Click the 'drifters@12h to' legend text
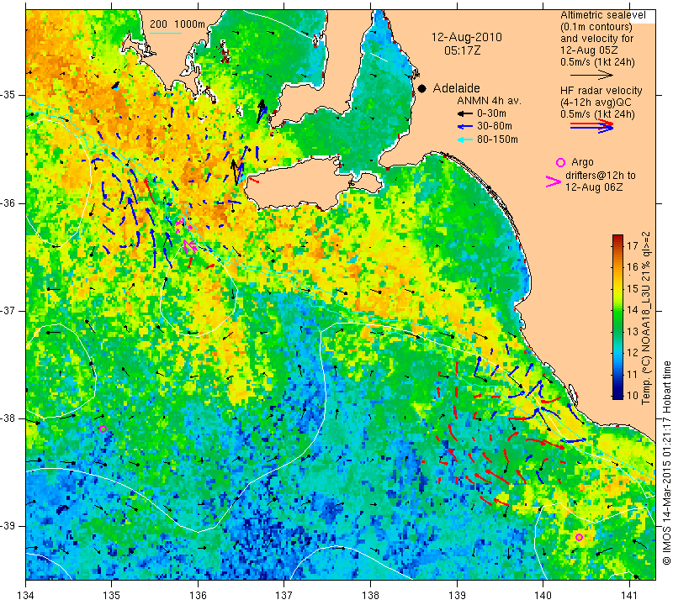This screenshot has height=605, width=673. (601, 176)
